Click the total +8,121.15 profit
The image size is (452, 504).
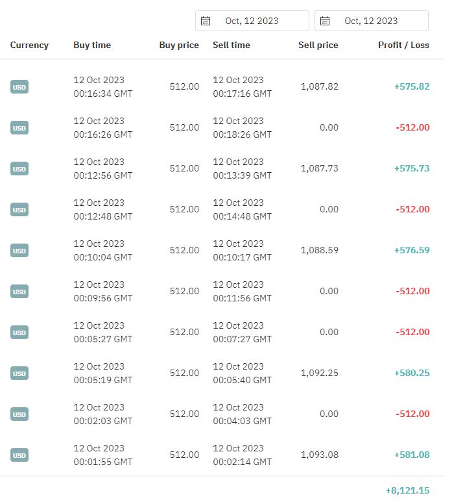[x=407, y=490]
